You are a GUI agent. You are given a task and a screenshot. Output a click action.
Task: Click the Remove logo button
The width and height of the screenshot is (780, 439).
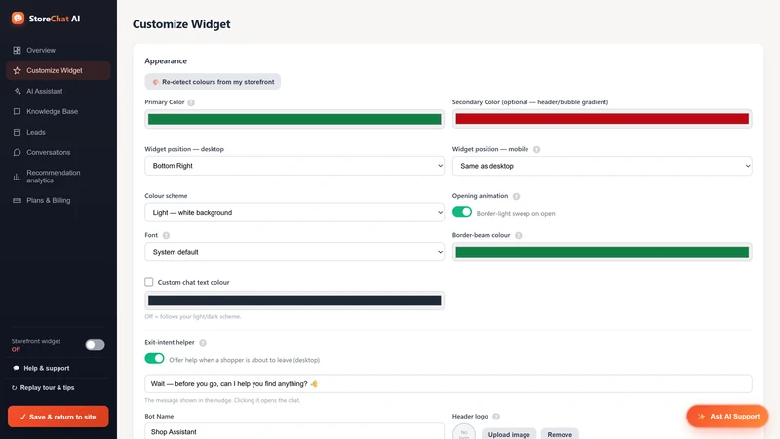pos(560,434)
